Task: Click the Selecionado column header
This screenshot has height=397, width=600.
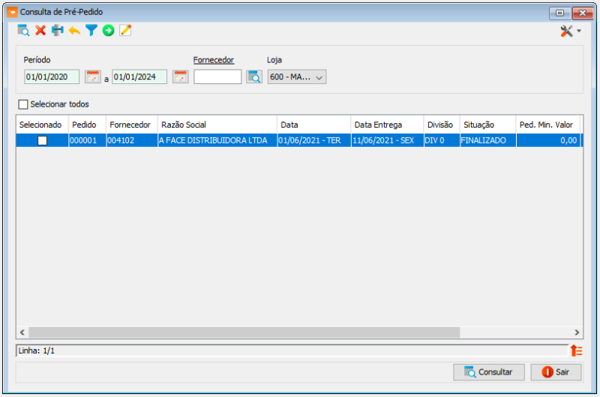Action: 42,125
